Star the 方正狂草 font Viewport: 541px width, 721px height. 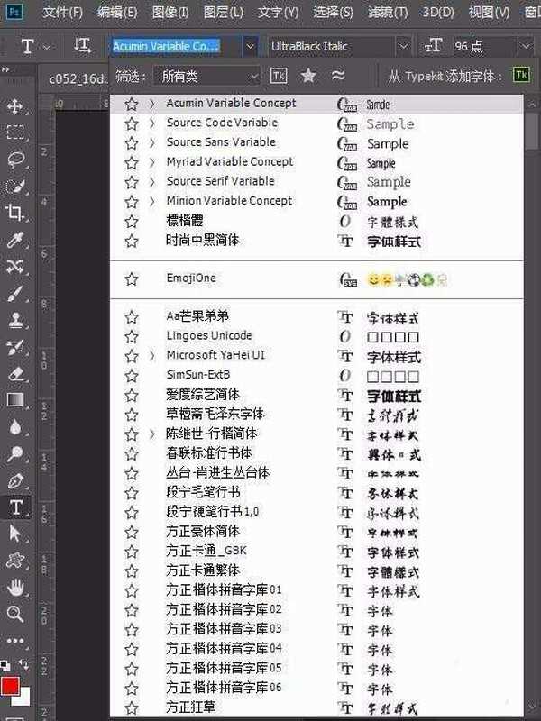click(x=132, y=708)
